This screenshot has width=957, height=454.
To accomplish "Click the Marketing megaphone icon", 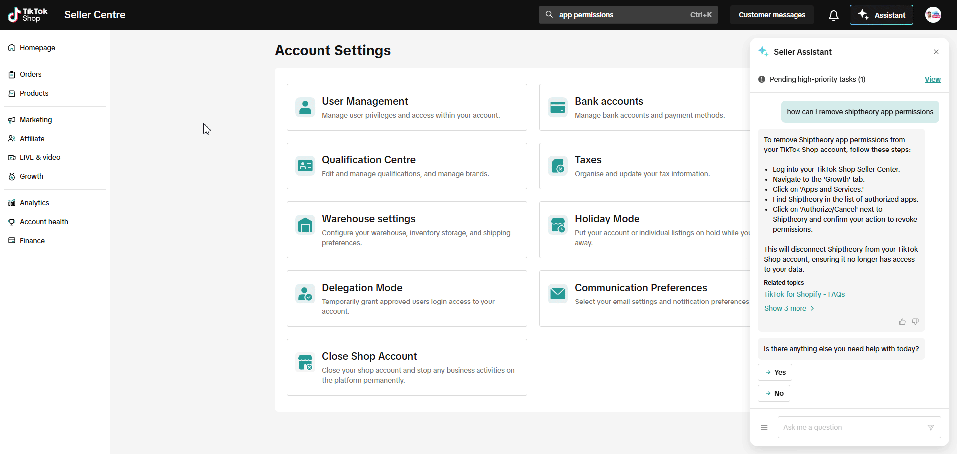I will (12, 120).
